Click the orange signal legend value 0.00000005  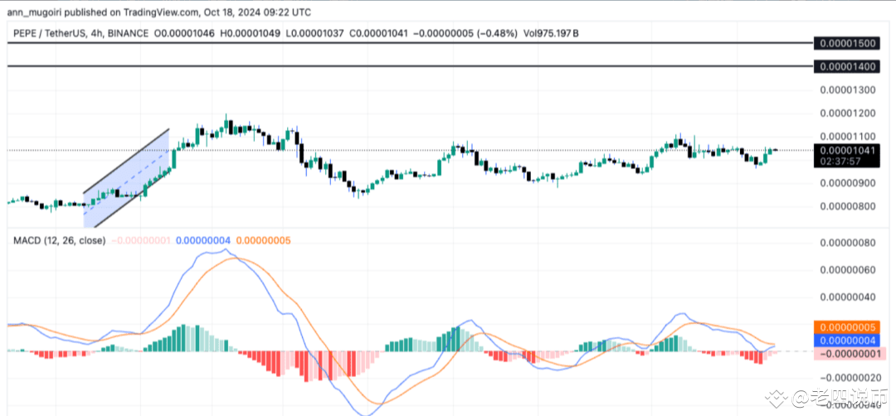264,241
